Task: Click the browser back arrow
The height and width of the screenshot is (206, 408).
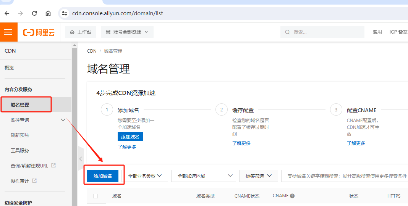Action: pyautogui.click(x=7, y=13)
